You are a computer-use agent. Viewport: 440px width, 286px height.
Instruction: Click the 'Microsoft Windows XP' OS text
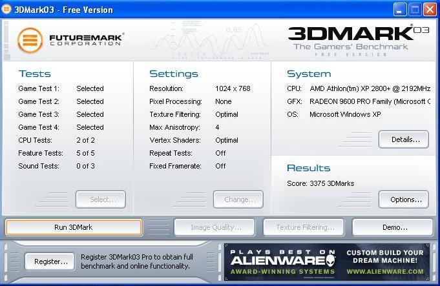pyautogui.click(x=345, y=114)
